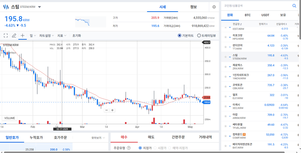Click the orange badge next to 컴파운드
This screenshot has width=301, height=153.
tap(244, 135)
